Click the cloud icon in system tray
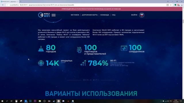Viewport: 184px width, 103px height. click(x=163, y=101)
